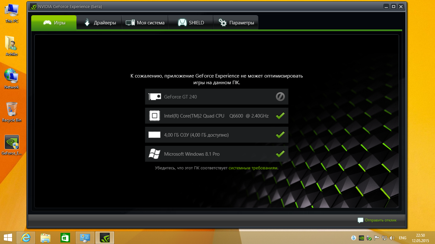
Task: Open the Action Center flag icon
Action: pos(377,238)
